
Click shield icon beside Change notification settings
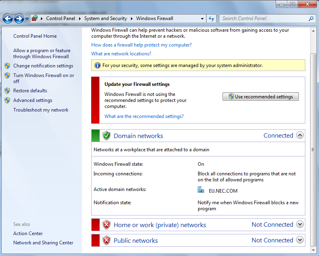[7, 66]
